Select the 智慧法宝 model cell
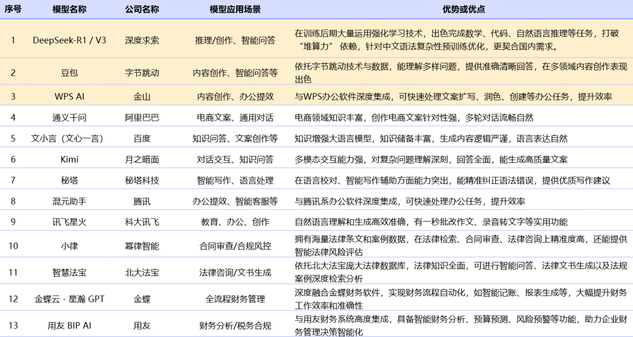Viewport: 633px width, 337px height. click(69, 273)
